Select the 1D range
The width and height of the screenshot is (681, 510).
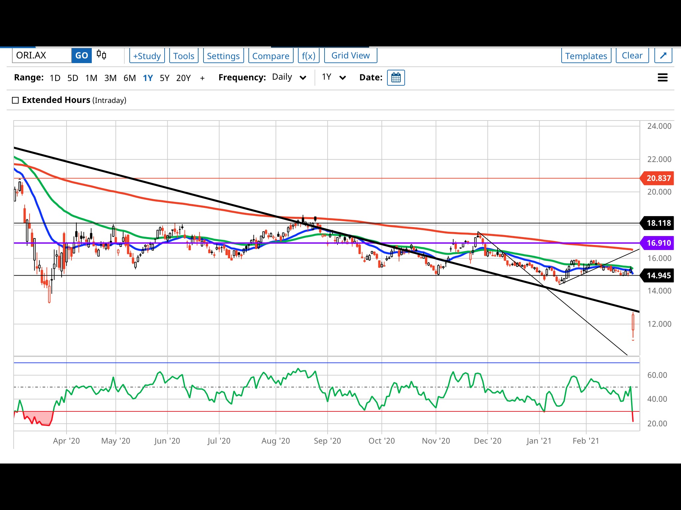tap(55, 78)
